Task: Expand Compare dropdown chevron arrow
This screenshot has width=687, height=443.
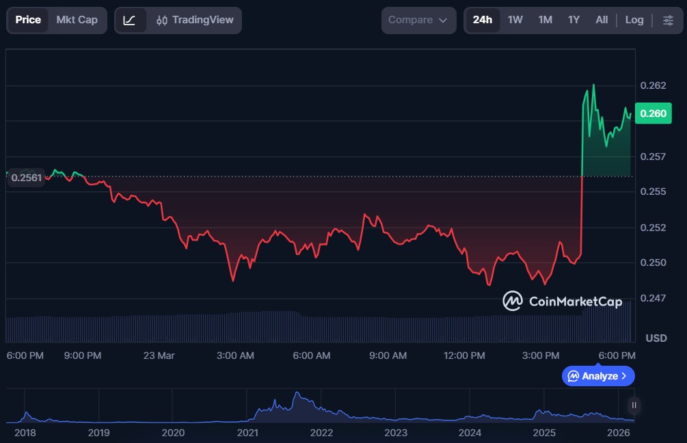Action: click(x=443, y=21)
